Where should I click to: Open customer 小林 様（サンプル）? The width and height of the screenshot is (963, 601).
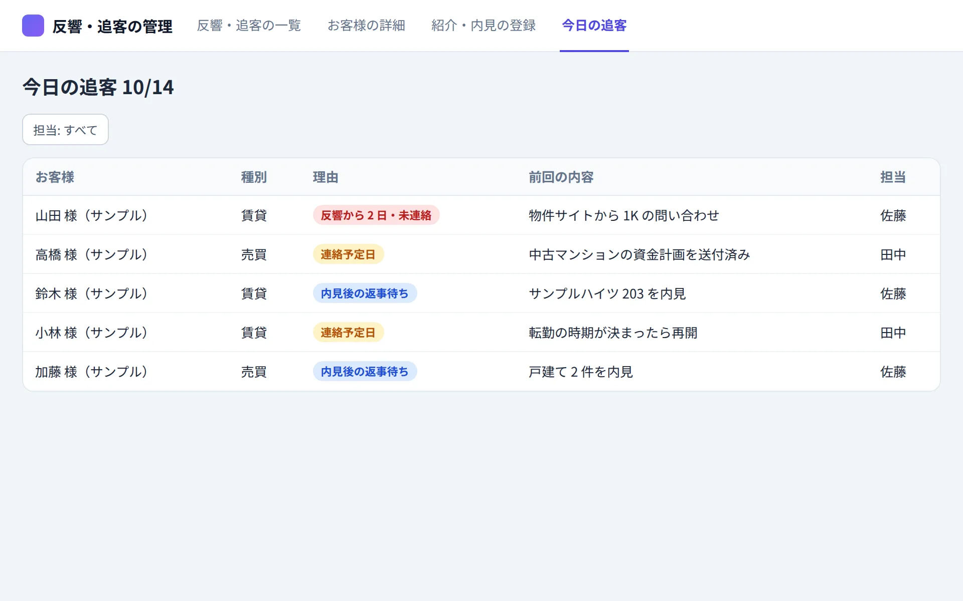pyautogui.click(x=92, y=333)
